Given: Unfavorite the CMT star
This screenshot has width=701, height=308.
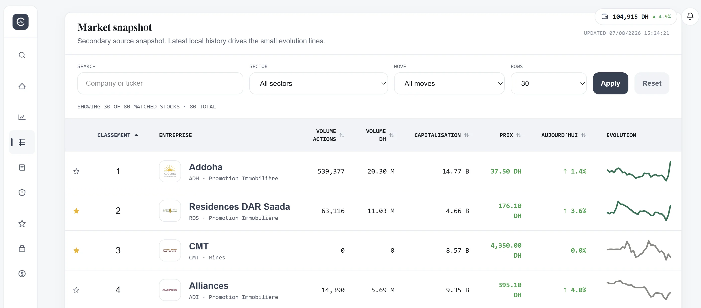Looking at the screenshot, I should (x=76, y=250).
